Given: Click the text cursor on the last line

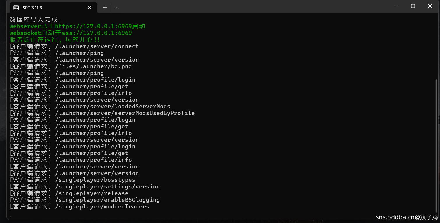Looking at the screenshot, I should point(10,213).
